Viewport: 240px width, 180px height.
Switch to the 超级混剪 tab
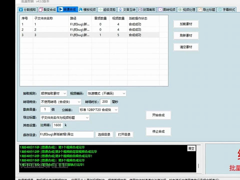pyautogui.click(x=107, y=10)
